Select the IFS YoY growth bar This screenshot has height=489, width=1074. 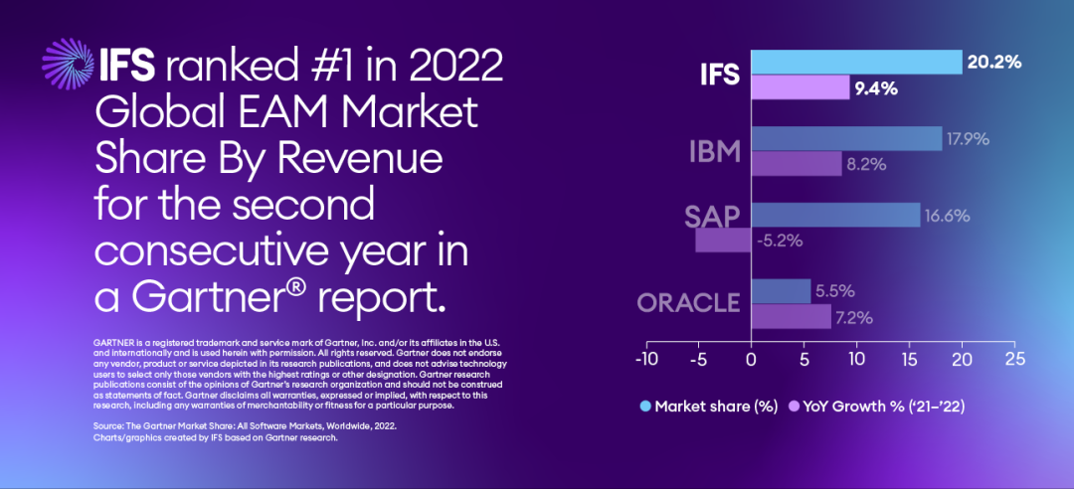801,87
